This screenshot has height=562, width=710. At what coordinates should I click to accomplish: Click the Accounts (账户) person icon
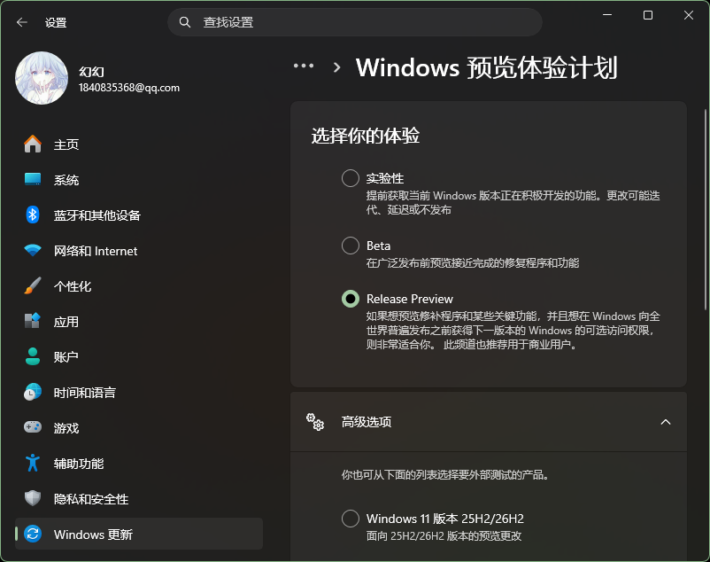point(33,356)
